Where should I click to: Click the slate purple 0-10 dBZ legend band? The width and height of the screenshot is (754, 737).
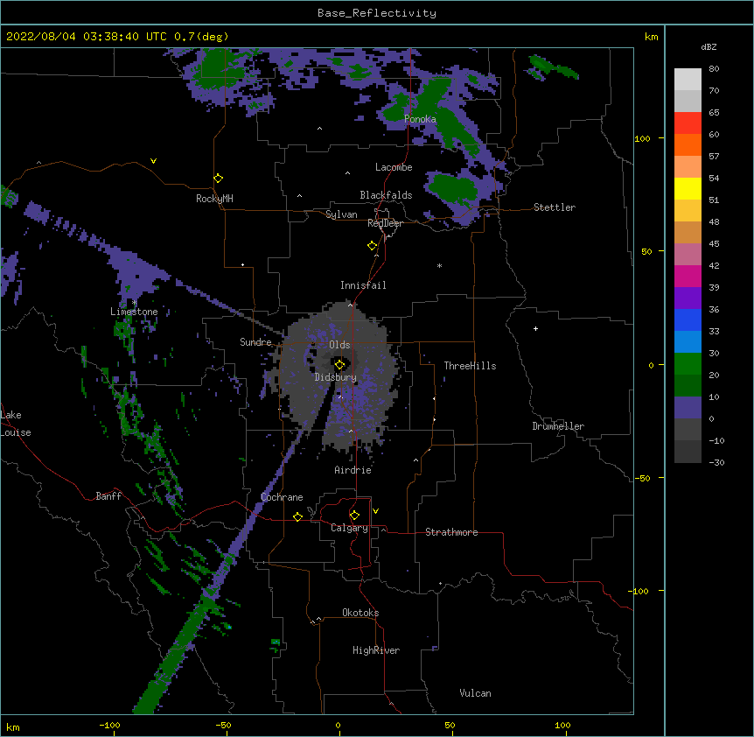(688, 408)
